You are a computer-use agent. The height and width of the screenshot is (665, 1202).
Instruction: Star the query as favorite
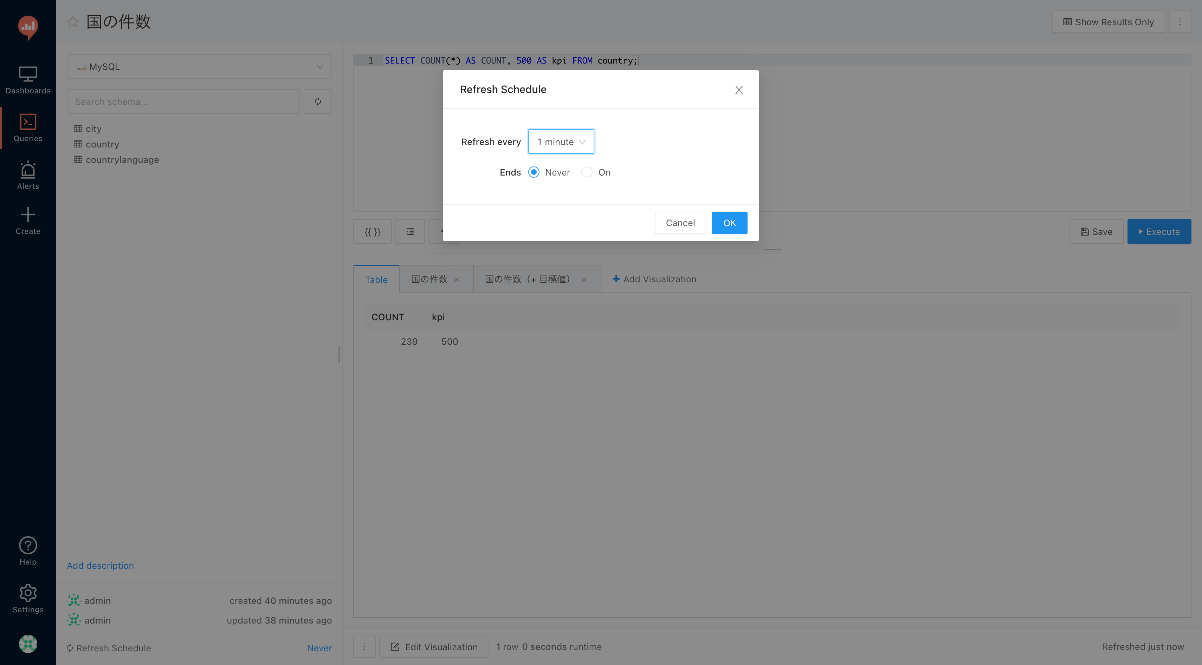[73, 22]
